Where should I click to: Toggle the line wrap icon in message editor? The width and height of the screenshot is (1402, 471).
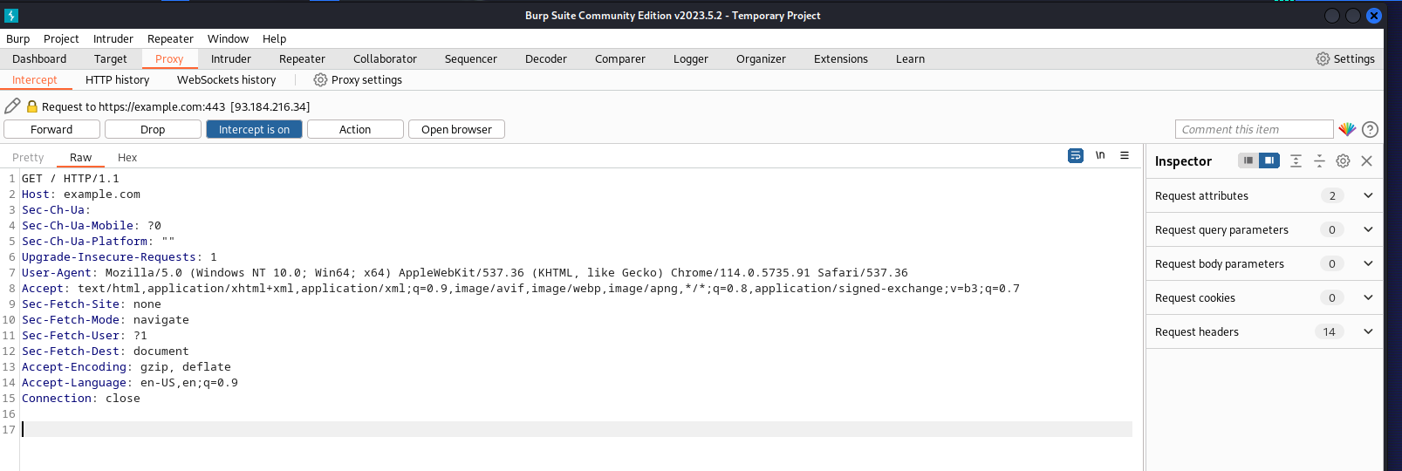[x=1076, y=155]
